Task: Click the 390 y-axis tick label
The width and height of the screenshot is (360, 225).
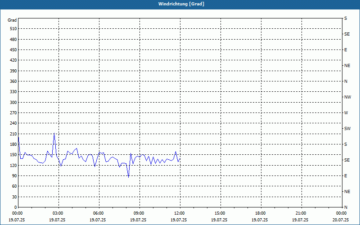Action: coord(13,71)
